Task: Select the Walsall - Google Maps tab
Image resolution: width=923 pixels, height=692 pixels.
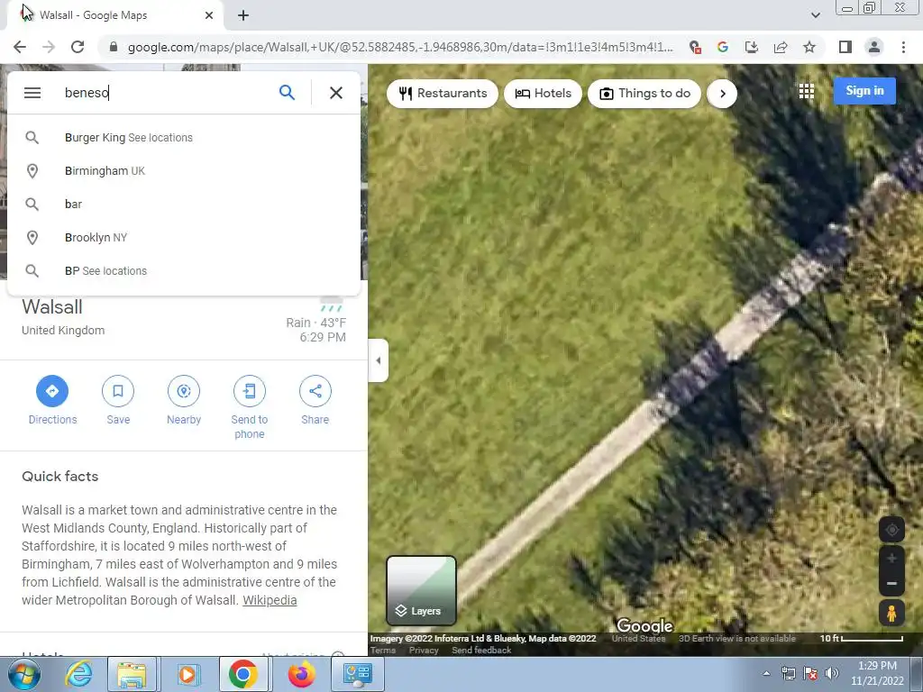Action: (x=114, y=15)
